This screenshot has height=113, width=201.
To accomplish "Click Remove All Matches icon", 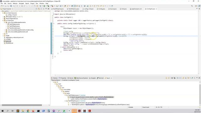I will (175, 78).
